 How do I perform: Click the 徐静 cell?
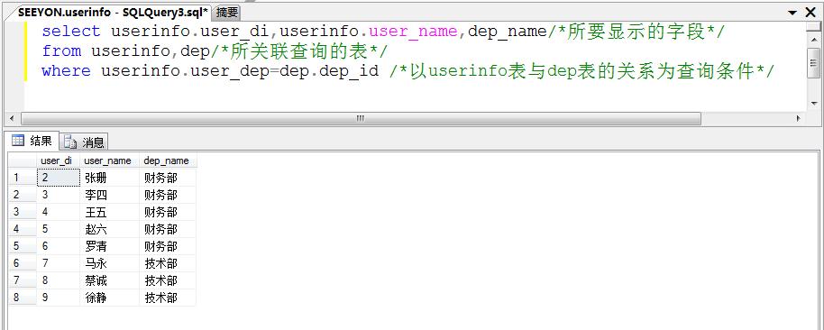tap(109, 298)
